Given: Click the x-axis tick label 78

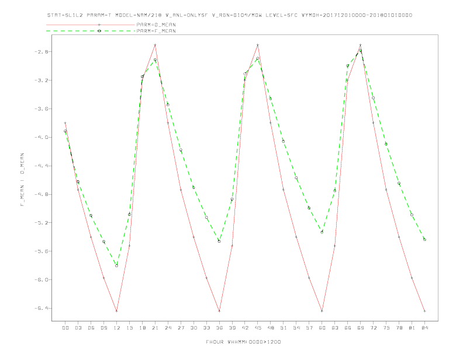Looking at the screenshot, I should (x=399, y=328).
